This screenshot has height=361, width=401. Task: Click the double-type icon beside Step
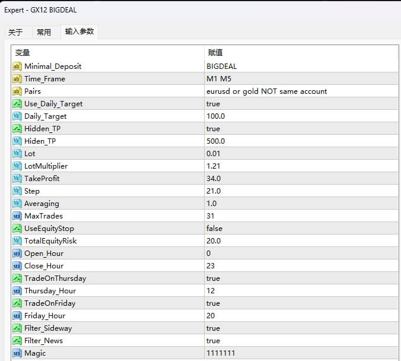point(17,191)
